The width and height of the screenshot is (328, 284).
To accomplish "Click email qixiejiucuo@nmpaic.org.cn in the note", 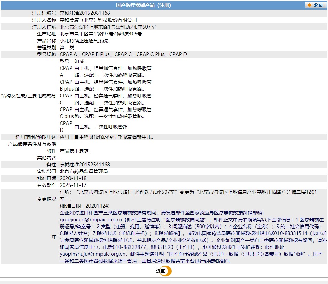I will pyautogui.click(x=91, y=220).
